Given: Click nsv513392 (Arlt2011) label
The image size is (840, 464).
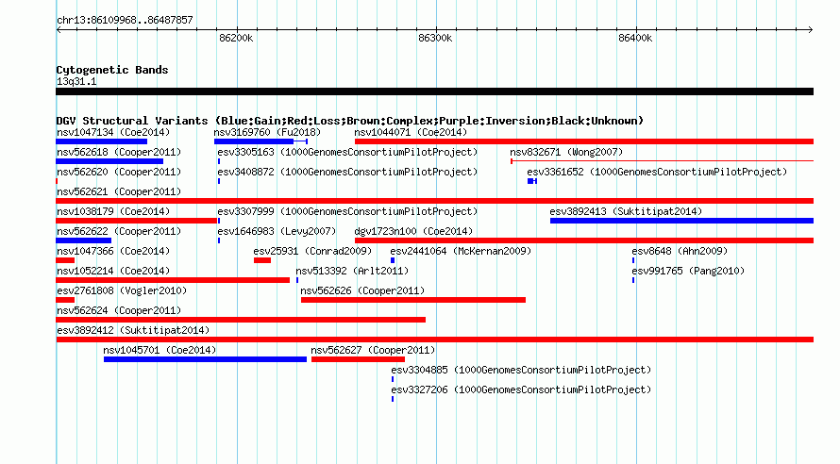Looking at the screenshot, I should tap(352, 271).
